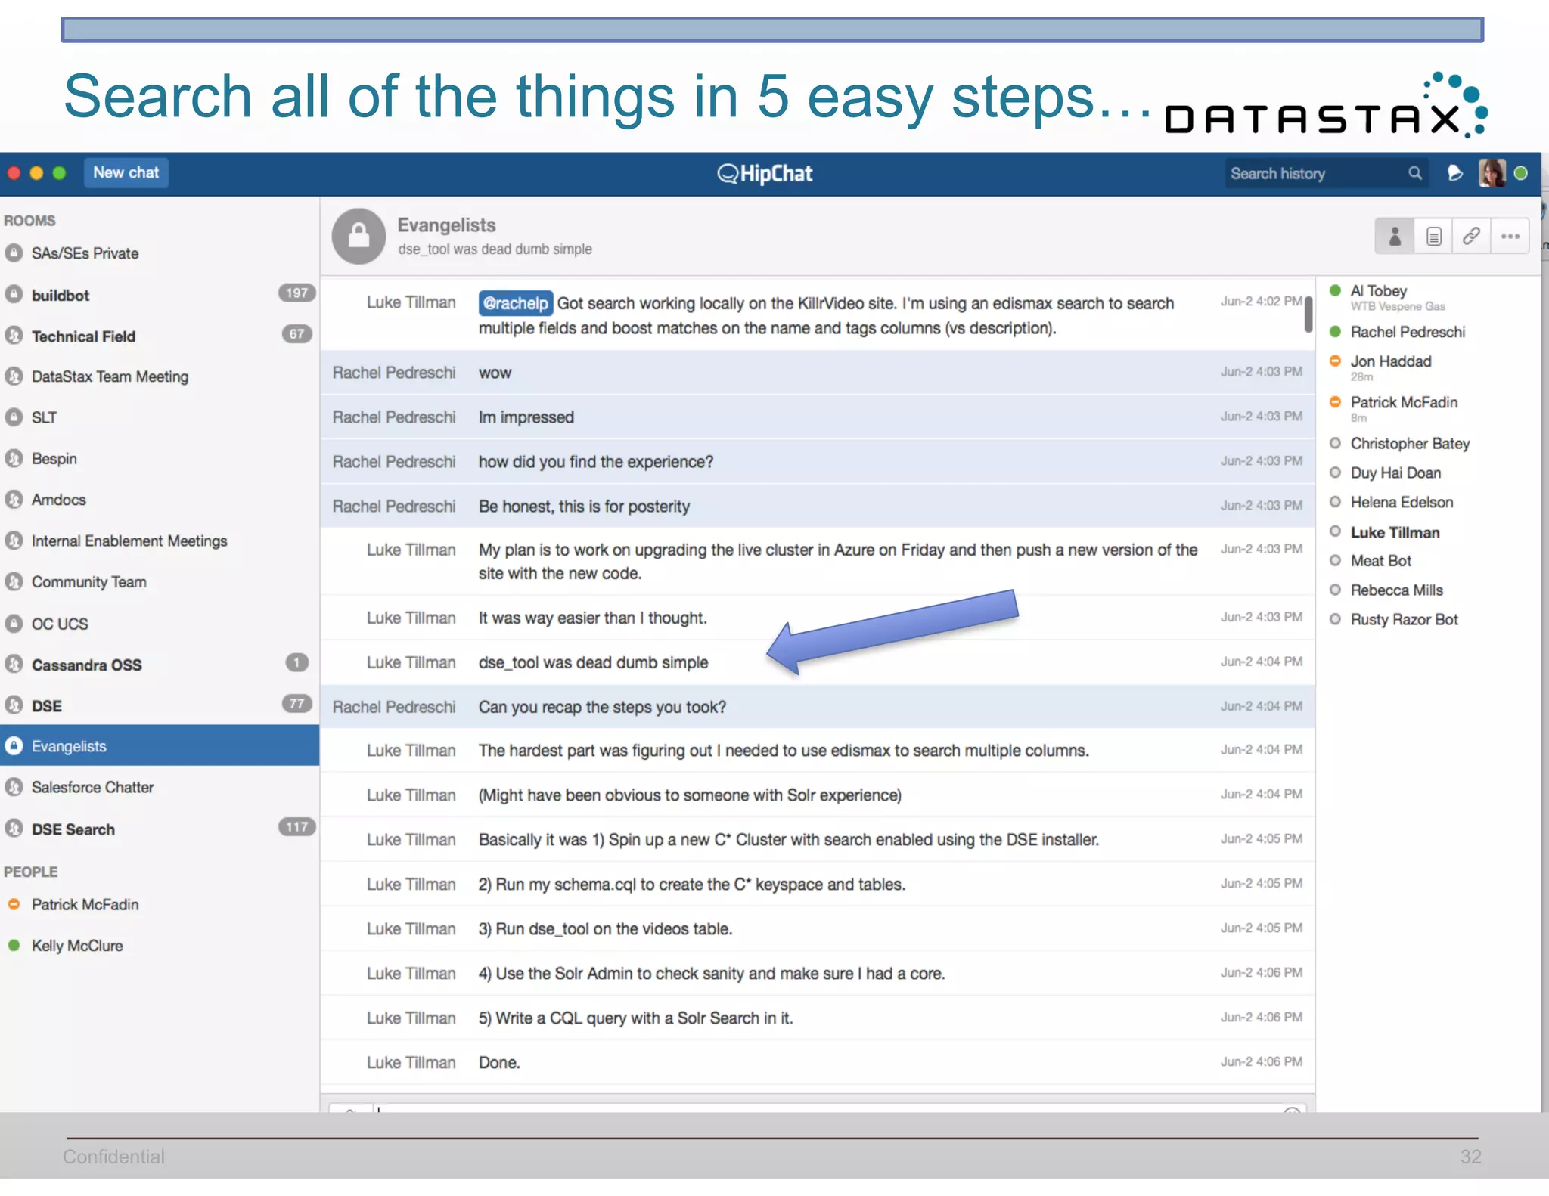Click Meat Bot in the members list

[x=1380, y=561]
